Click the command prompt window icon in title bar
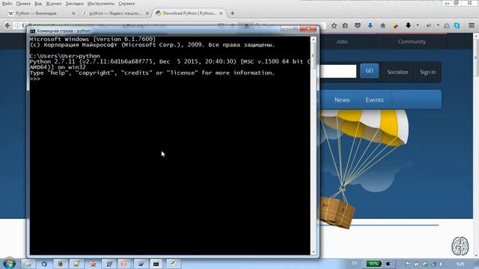The width and height of the screenshot is (479, 269). [x=33, y=31]
